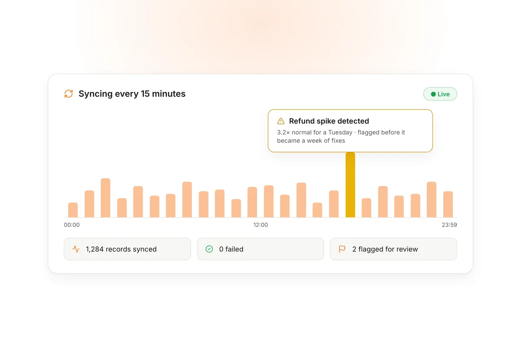Click the pulse icon beside records synced
The image size is (521, 347).
tap(76, 249)
